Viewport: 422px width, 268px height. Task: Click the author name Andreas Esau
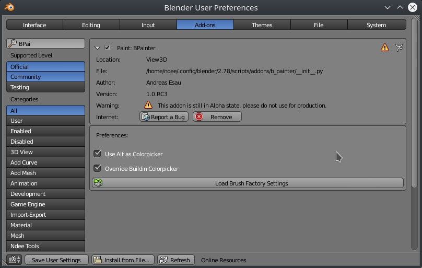163,83
